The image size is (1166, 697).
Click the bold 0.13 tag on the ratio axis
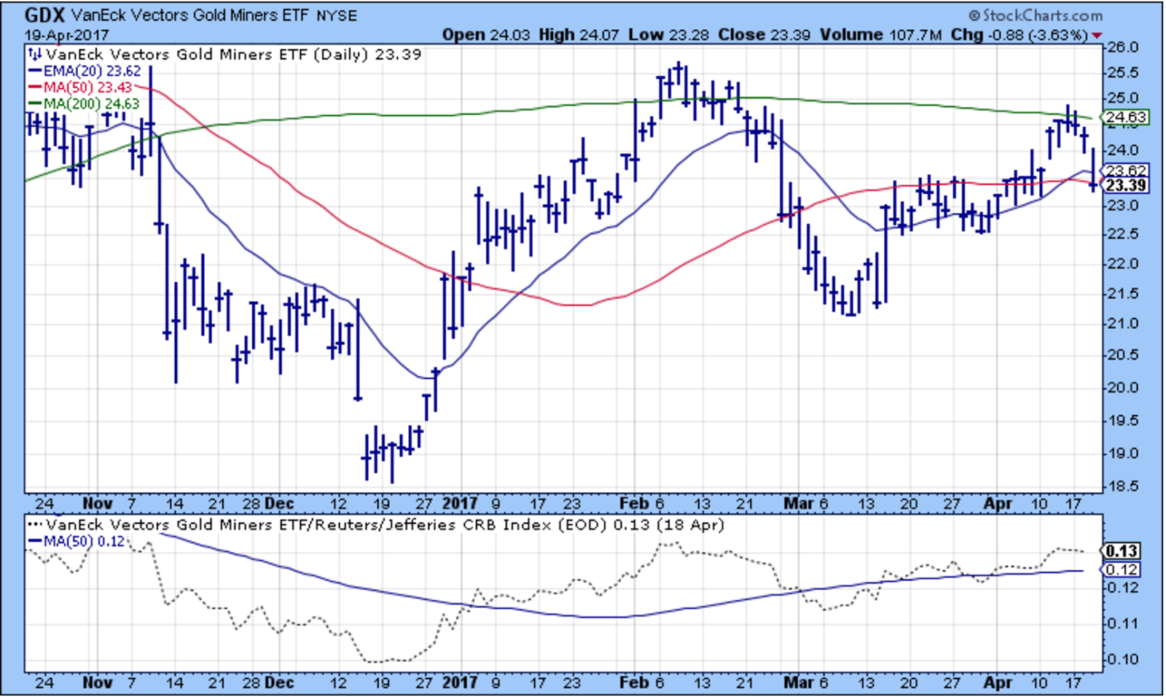[1122, 551]
